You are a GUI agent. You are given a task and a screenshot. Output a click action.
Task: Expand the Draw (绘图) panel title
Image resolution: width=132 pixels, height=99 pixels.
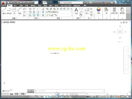tap(15, 18)
